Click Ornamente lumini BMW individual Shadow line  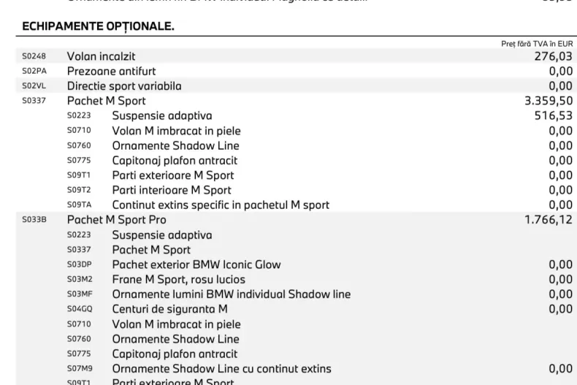[232, 294]
